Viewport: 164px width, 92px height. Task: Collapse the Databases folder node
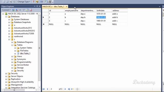pyautogui.click(x=6, y=17)
